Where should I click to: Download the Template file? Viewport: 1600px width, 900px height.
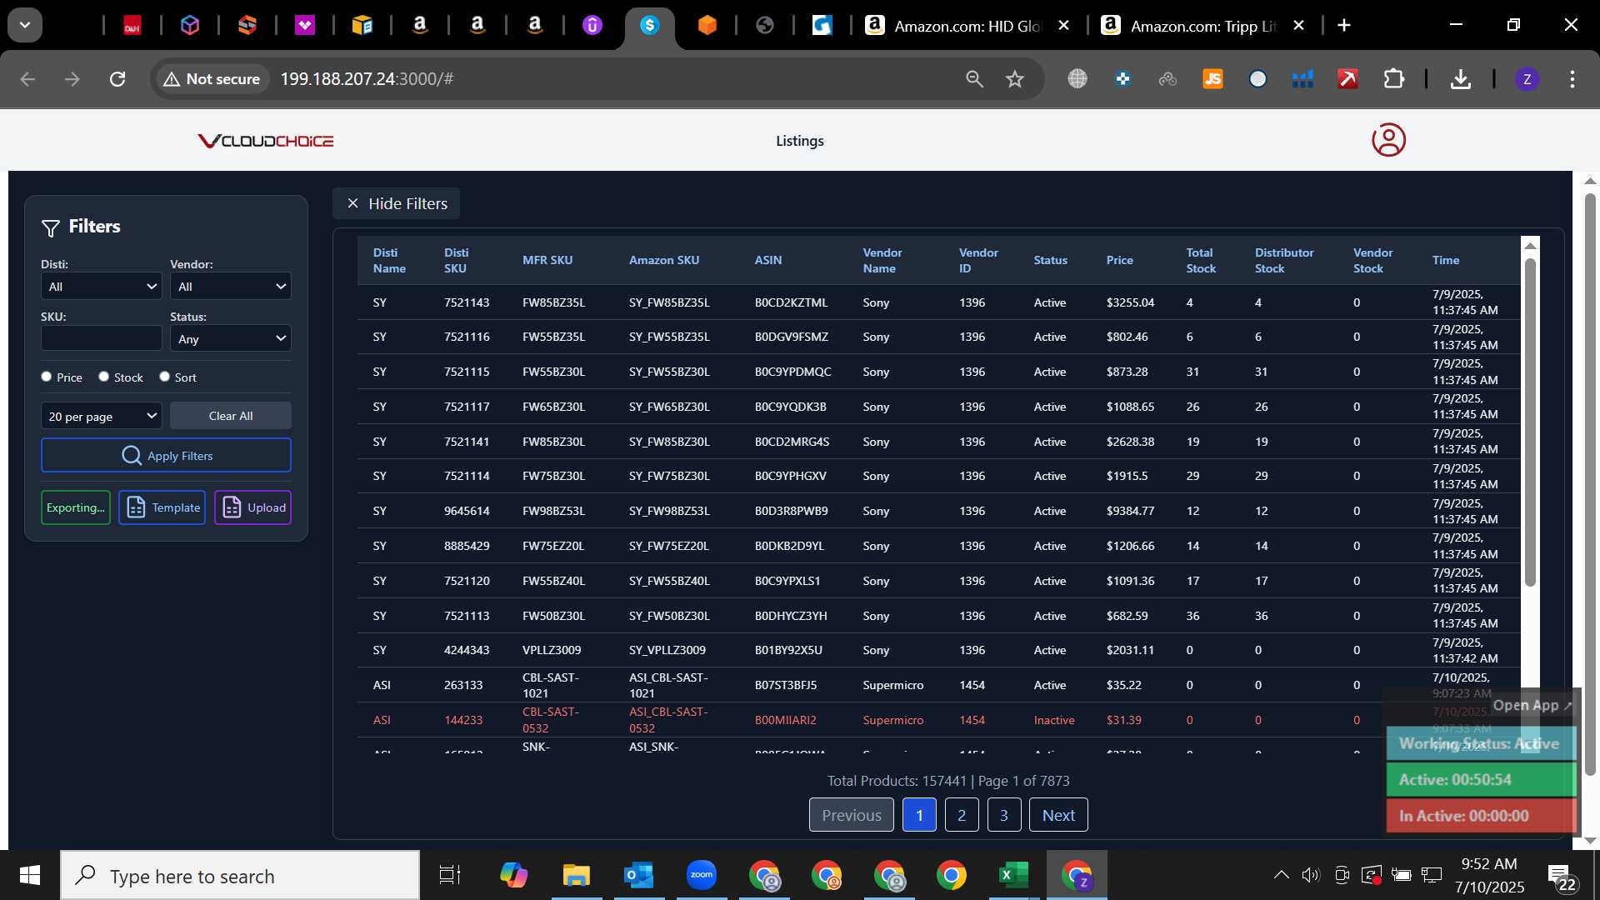pos(162,507)
